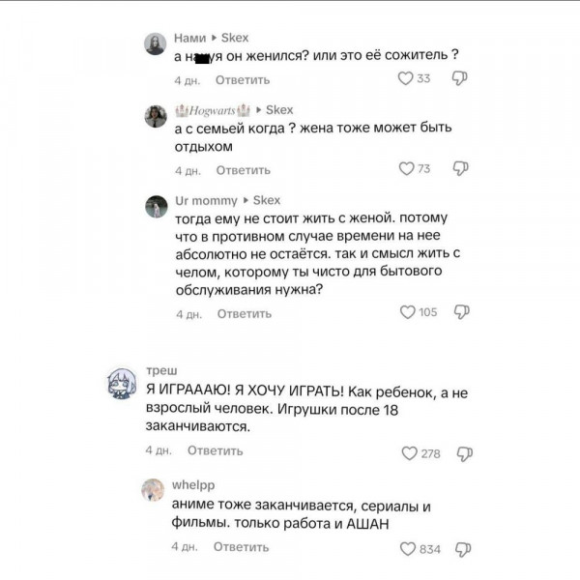Screen dimensions: 580x580
Task: Reply to Нами's comment via Ответить
Action: point(243,80)
